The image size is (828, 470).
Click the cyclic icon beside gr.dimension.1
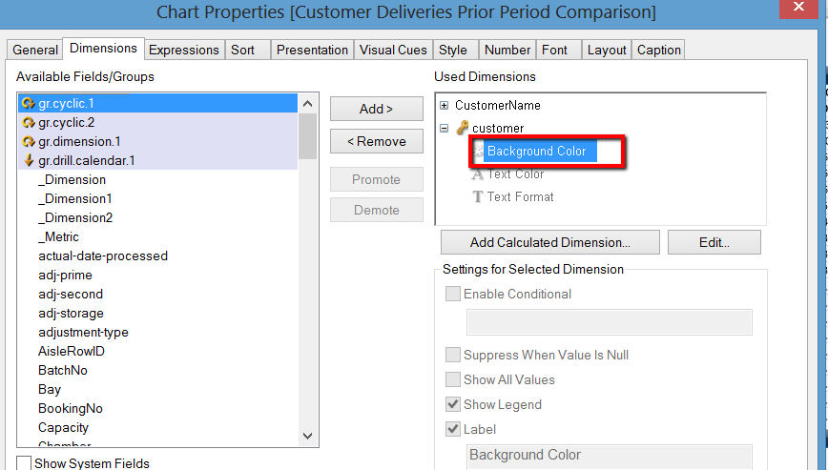click(x=29, y=141)
